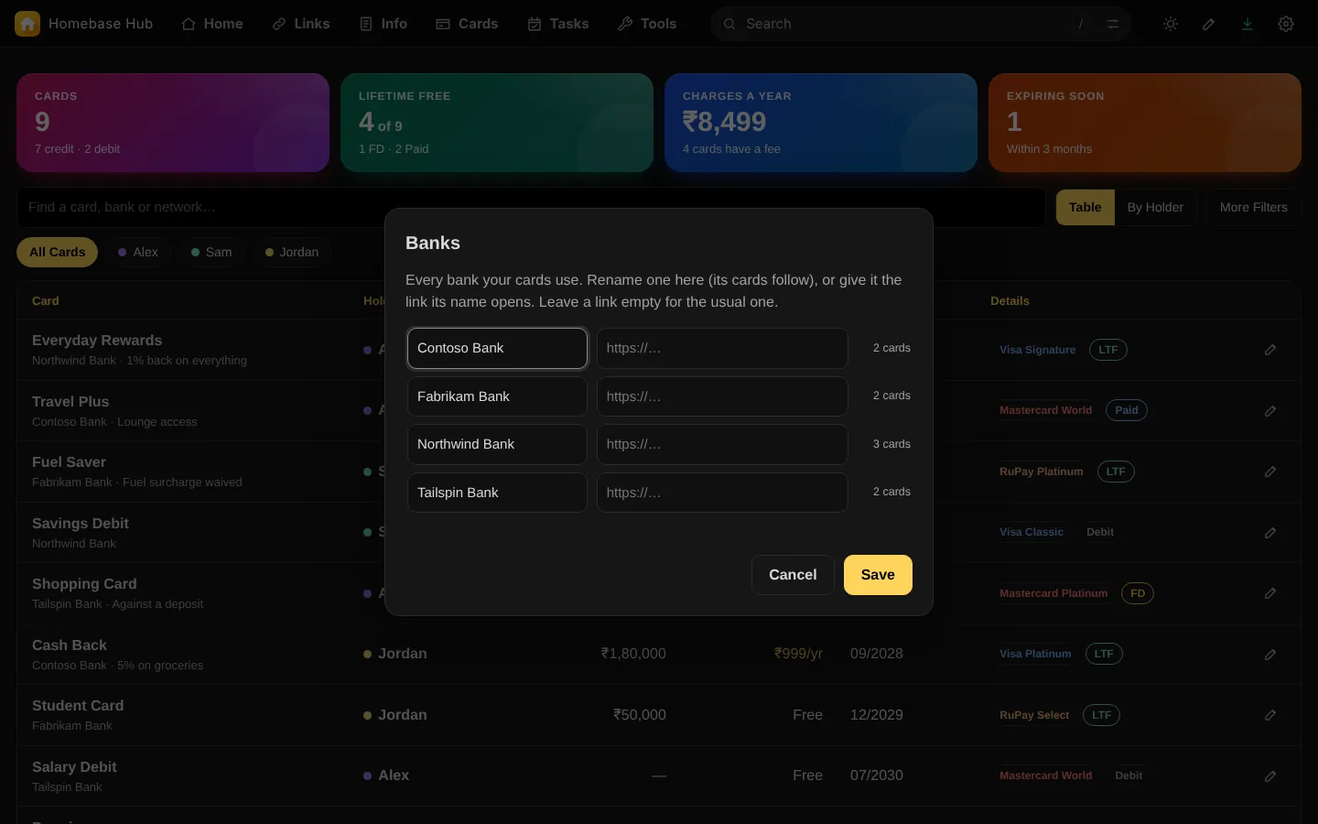Click the Find a card, bank or network field
Screen dimensions: 1318x824
tap(531, 207)
